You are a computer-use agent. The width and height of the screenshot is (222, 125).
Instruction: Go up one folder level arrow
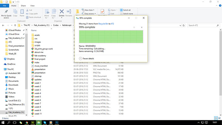coord(15,25)
